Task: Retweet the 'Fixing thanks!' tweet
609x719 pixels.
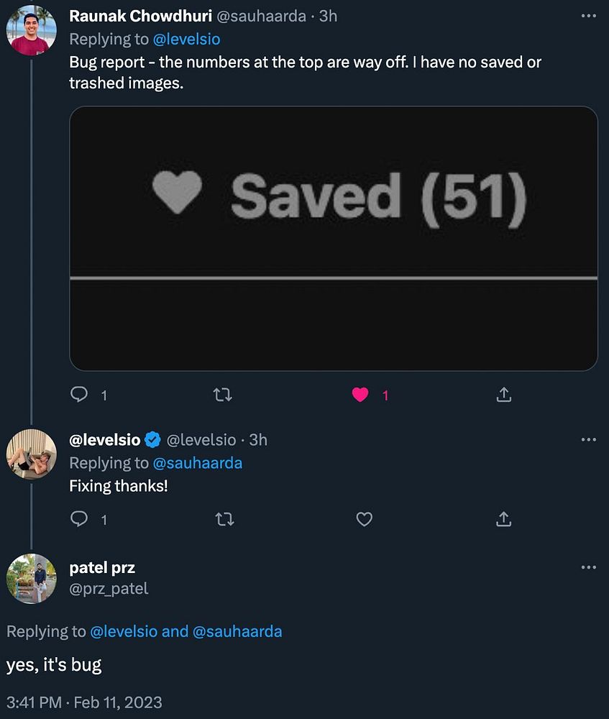Action: point(224,519)
